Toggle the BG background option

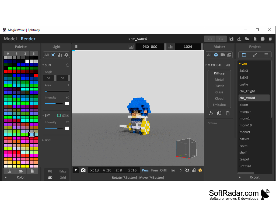click(x=50, y=171)
